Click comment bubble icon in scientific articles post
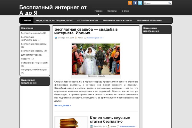This screenshot has width=192, height=128. click(x=118, y=126)
